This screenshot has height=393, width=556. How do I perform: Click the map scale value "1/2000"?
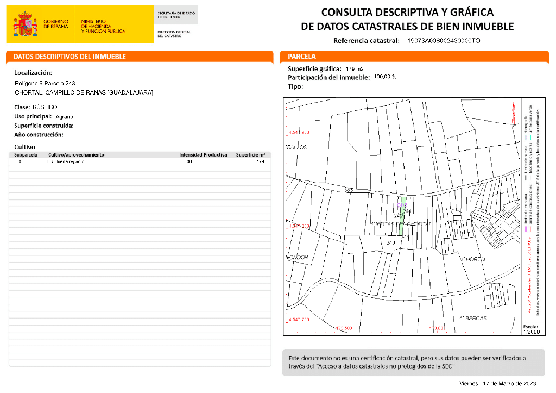coord(532,332)
